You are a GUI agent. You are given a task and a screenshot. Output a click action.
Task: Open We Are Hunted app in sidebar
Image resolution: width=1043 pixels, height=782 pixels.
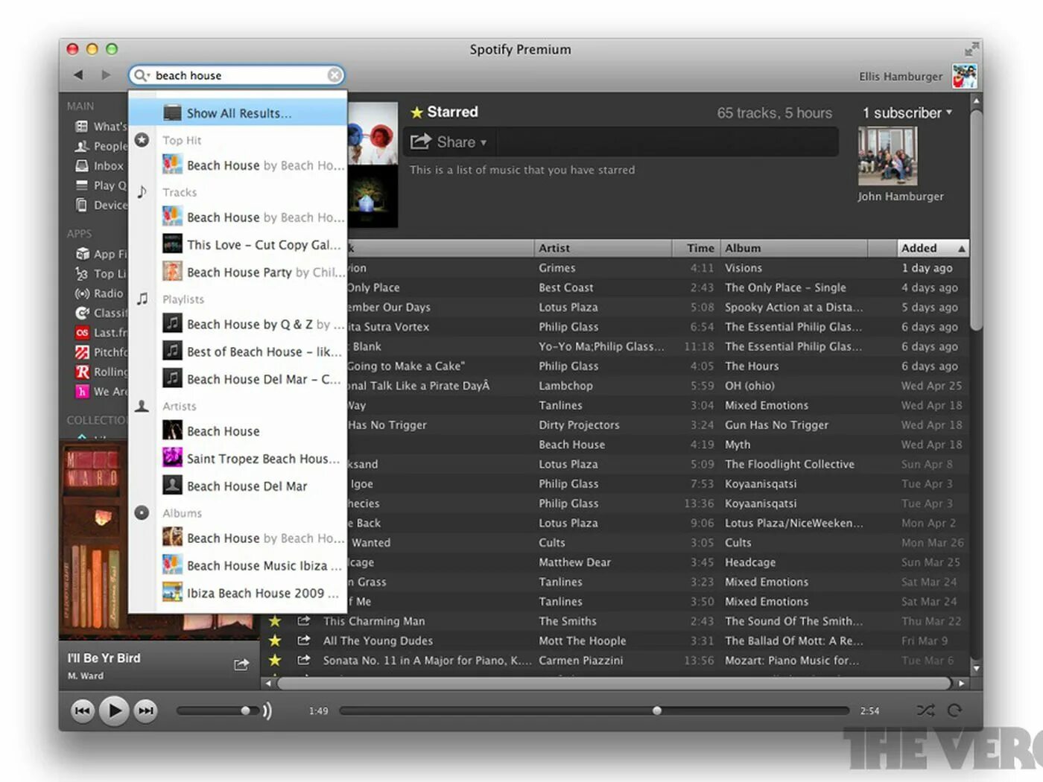[x=101, y=392]
